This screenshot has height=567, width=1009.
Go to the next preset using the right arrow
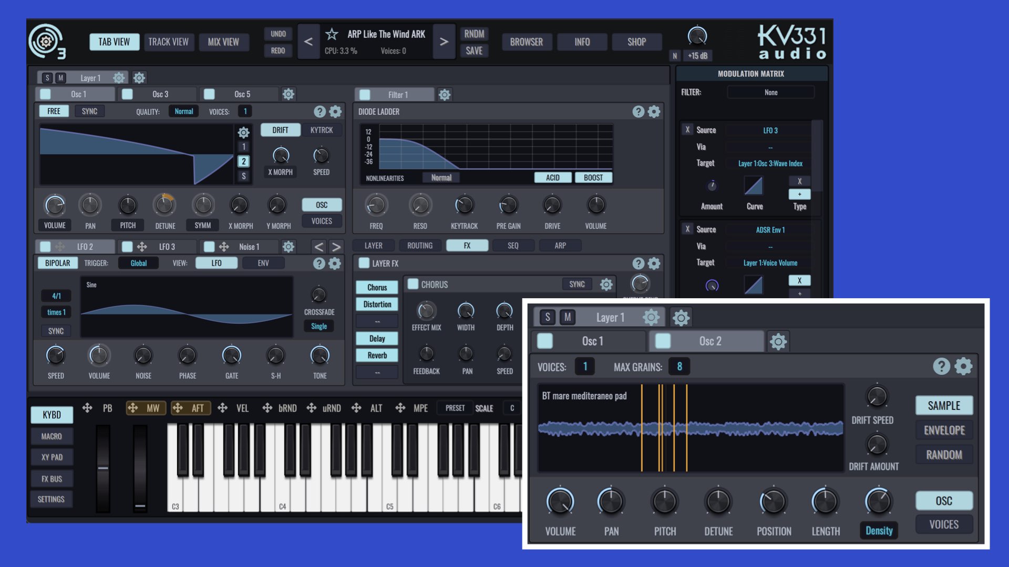(x=444, y=42)
